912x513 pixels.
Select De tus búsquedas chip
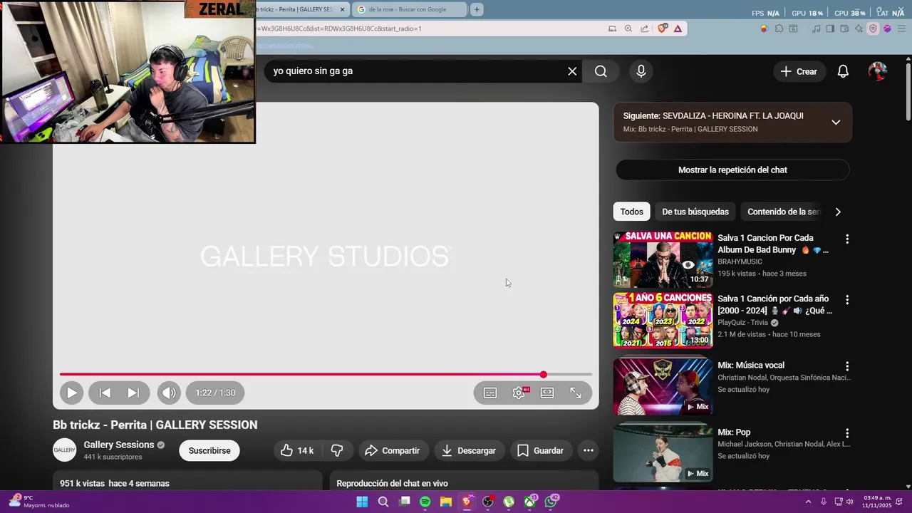coord(695,212)
